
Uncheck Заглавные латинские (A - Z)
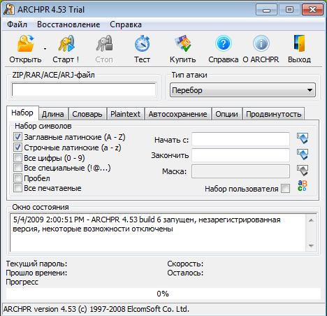coord(17,137)
